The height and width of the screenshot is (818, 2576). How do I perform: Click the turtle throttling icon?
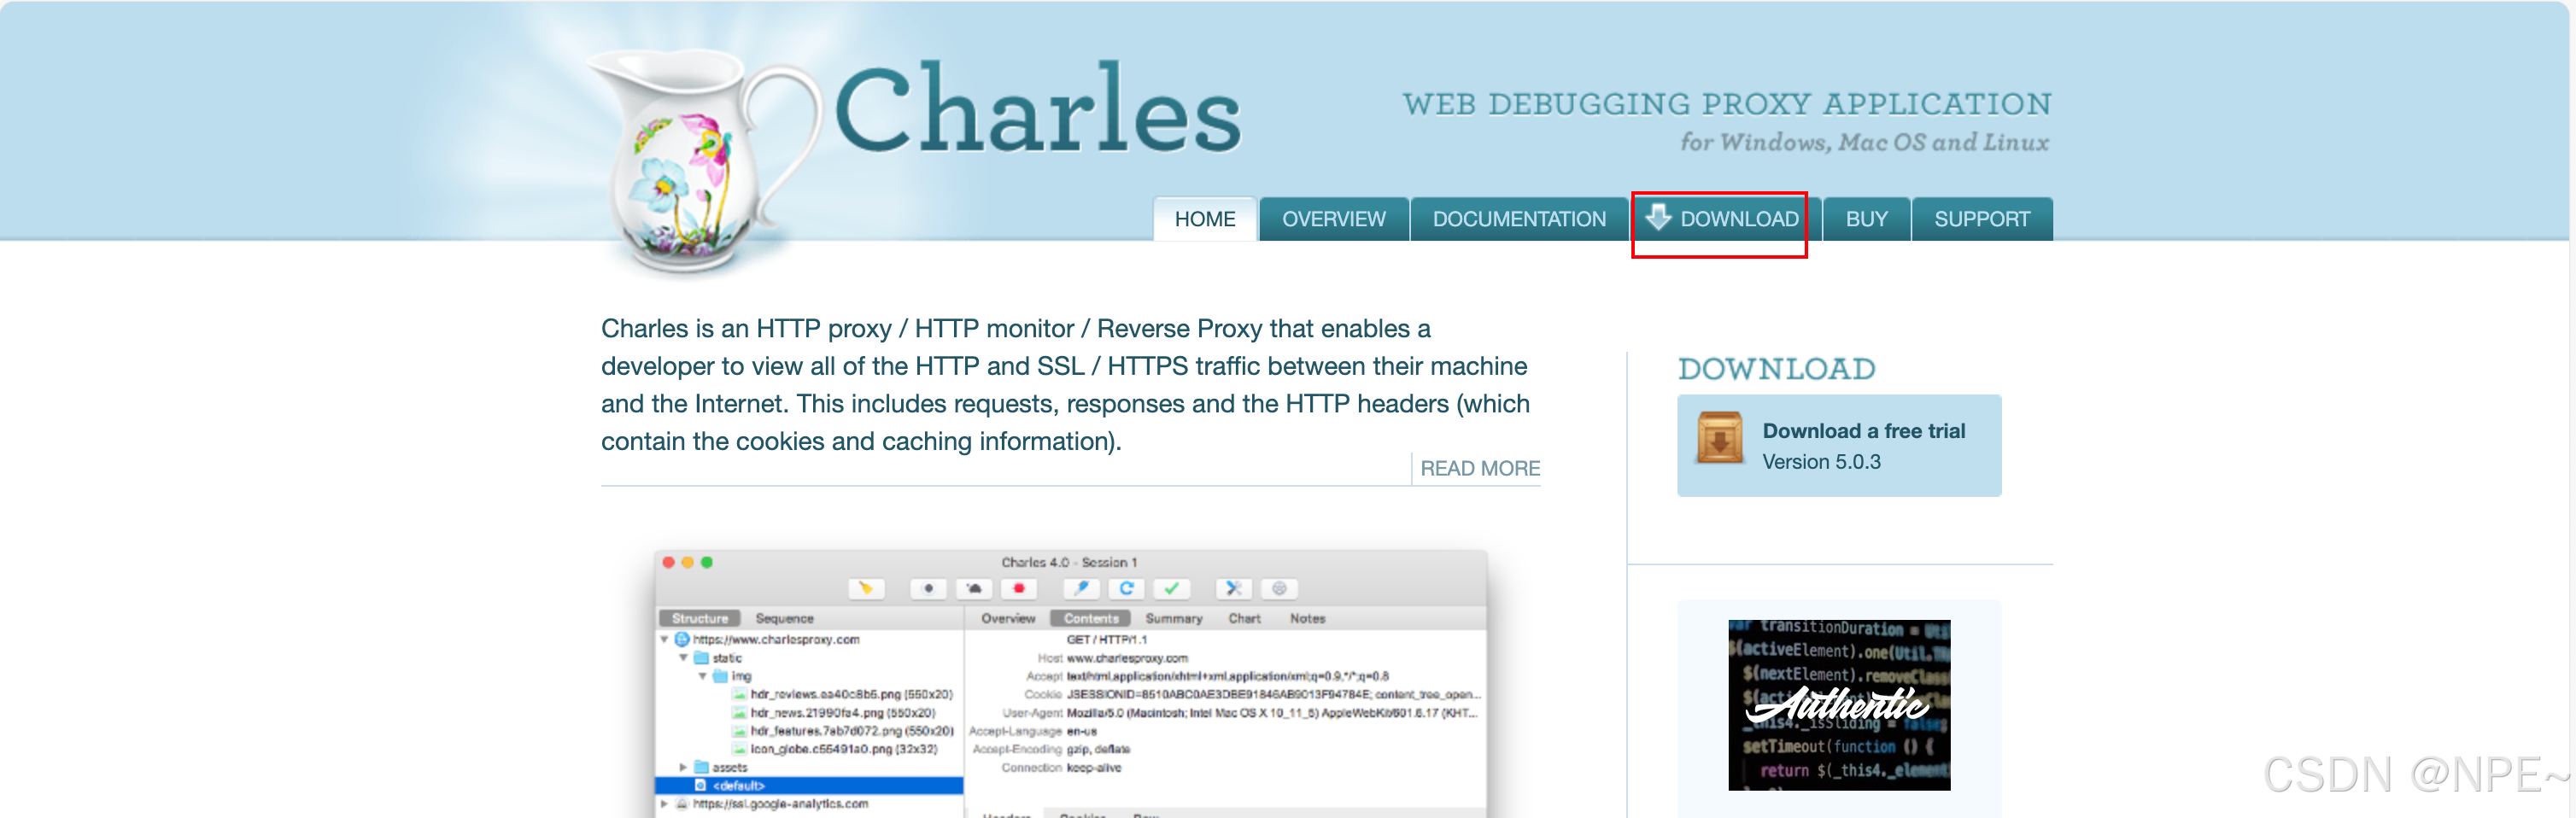click(974, 589)
